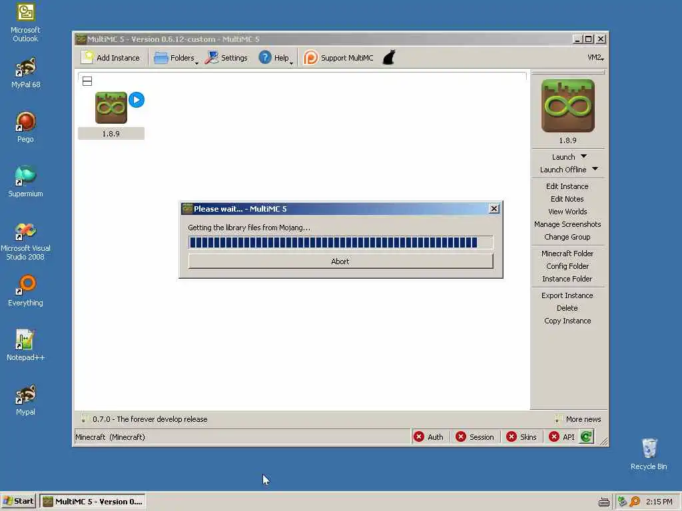Click the download progress bar
Screen dimensions: 682x511
tap(340, 242)
